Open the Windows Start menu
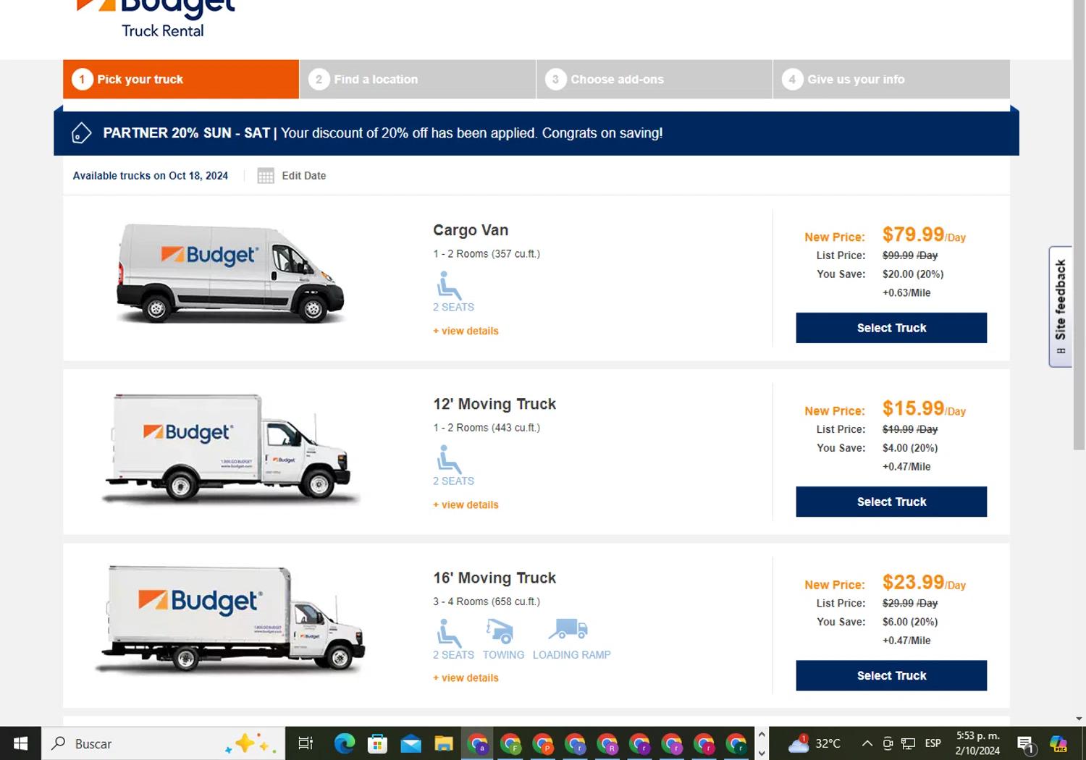The width and height of the screenshot is (1086, 760). (x=20, y=743)
